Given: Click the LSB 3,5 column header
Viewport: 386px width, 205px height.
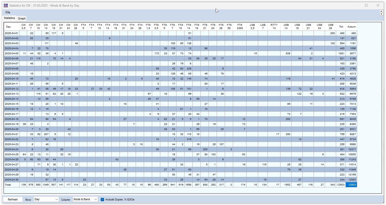Looking at the screenshot, I should coord(252,27).
